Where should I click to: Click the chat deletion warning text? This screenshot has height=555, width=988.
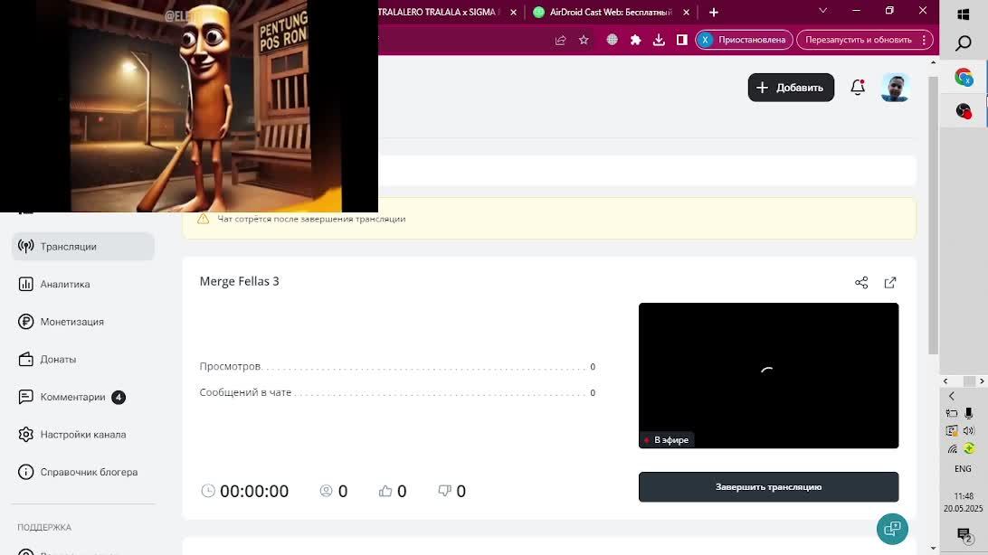(x=311, y=219)
